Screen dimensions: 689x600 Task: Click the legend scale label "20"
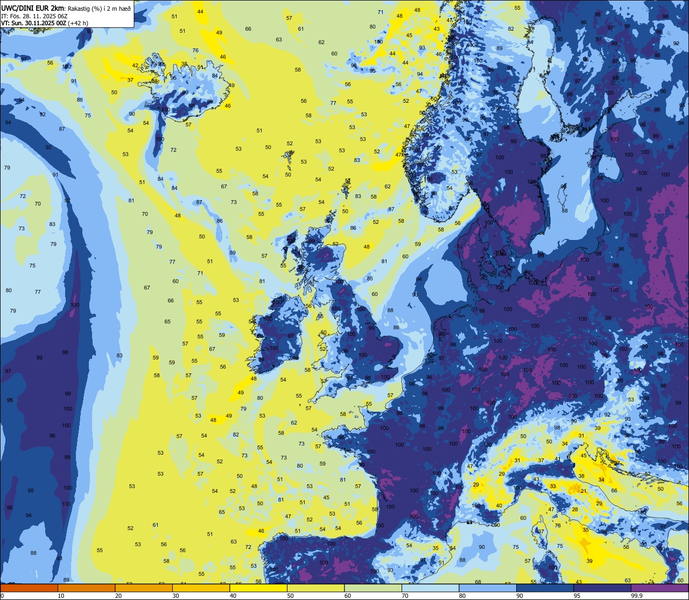(118, 596)
